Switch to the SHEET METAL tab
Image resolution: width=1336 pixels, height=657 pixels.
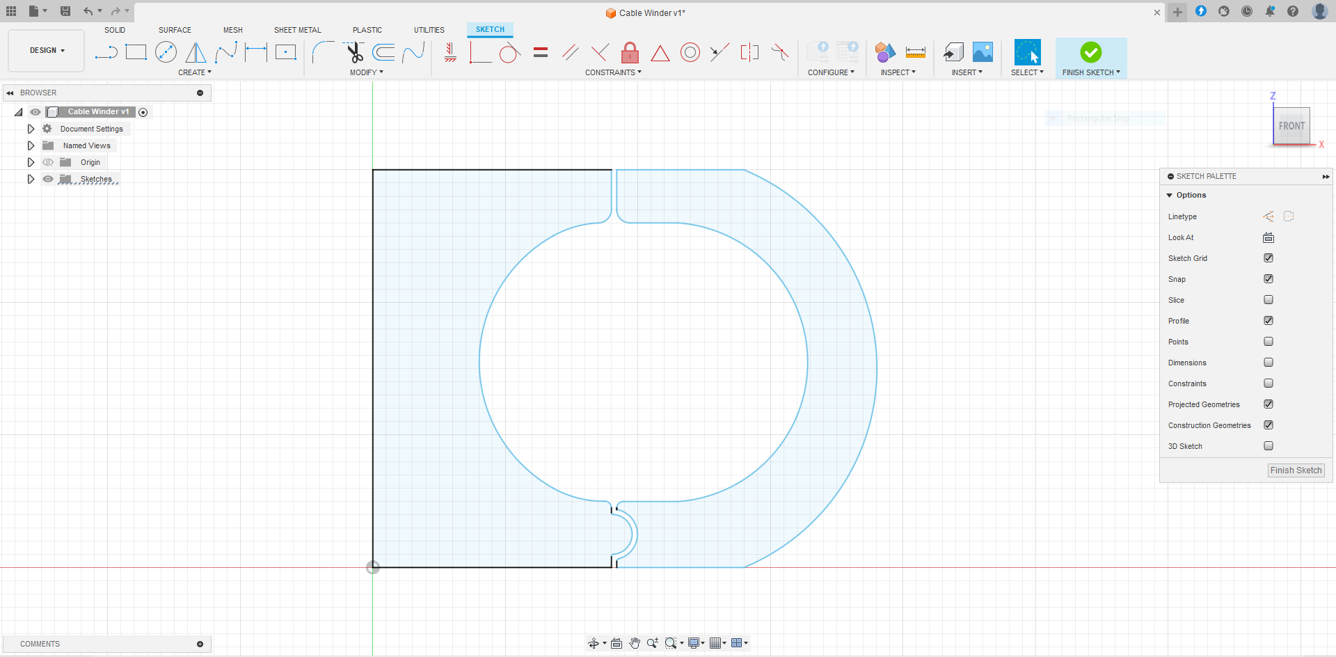[x=298, y=30]
